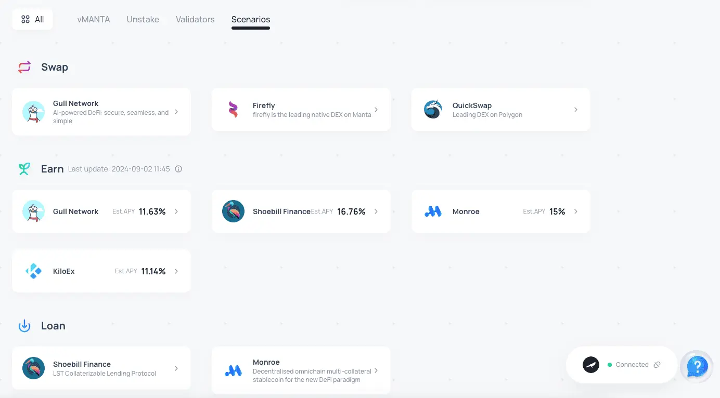Click Firefly 'leading native DEX' description

(x=312, y=115)
